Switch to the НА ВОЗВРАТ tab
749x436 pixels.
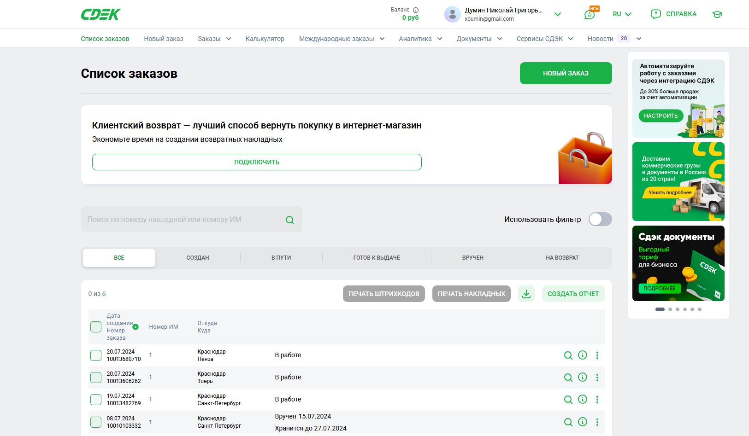click(562, 258)
